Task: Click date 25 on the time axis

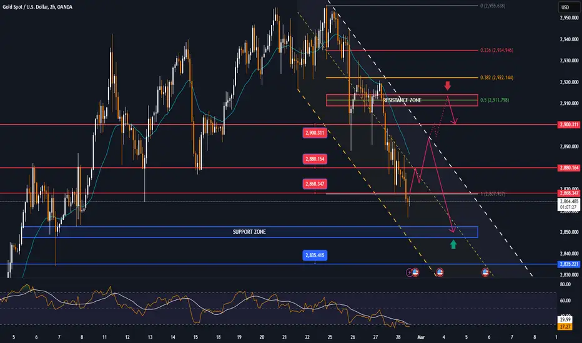Action: [330, 337]
